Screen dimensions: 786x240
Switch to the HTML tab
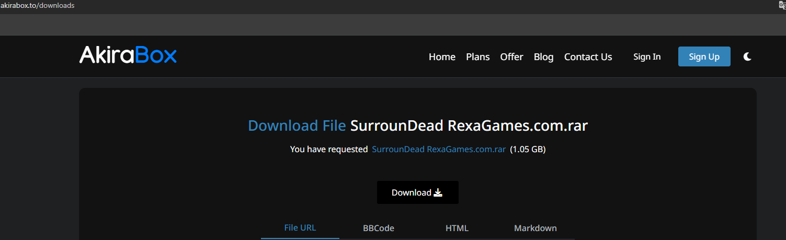pyautogui.click(x=457, y=228)
